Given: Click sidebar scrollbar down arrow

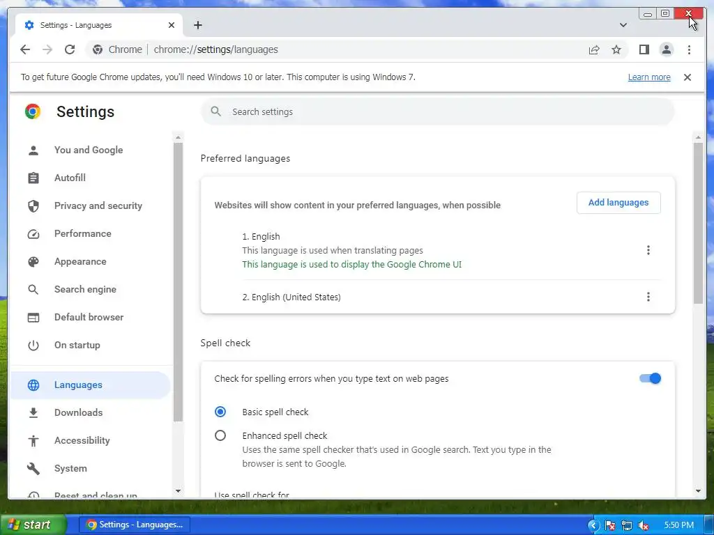Looking at the screenshot, I should (x=178, y=491).
